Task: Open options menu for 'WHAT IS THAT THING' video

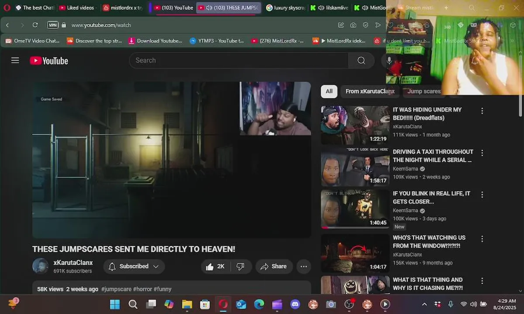Action: point(482,281)
